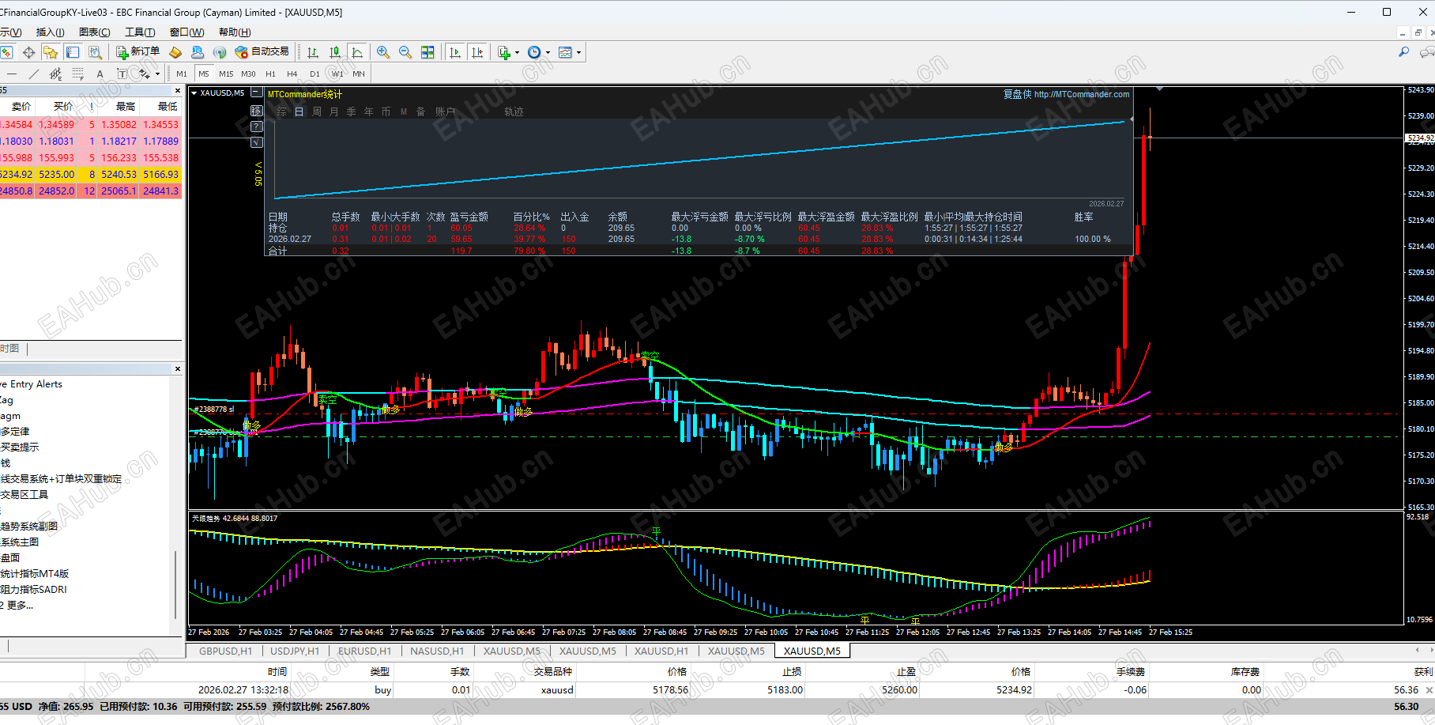1435x725 pixels.
Task: Toggle 自动交易 auto trading button
Action: 262,52
